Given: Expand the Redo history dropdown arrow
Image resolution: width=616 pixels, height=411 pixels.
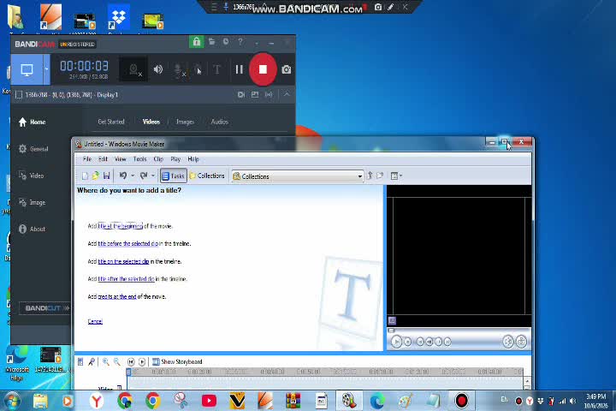Looking at the screenshot, I should [x=153, y=176].
